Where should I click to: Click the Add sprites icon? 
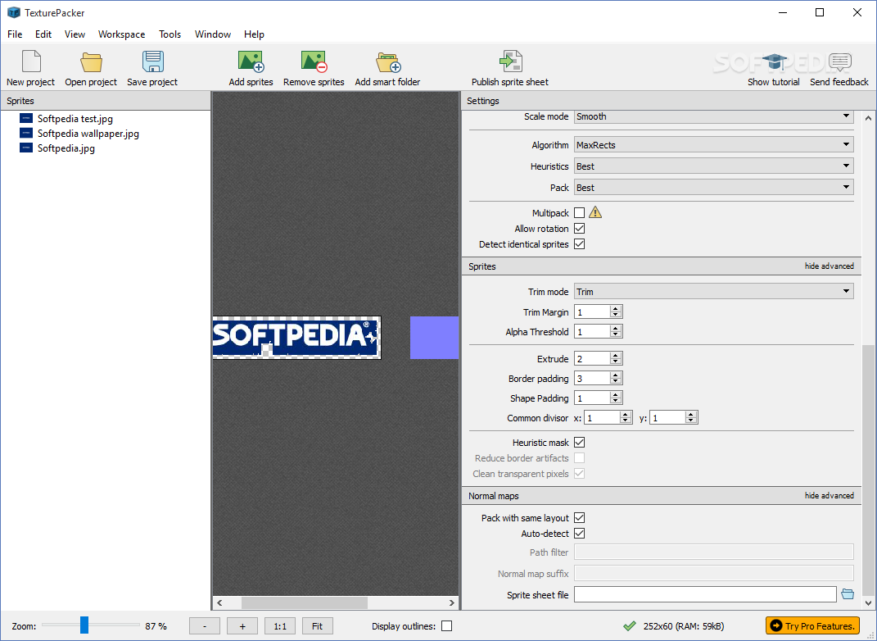click(251, 61)
